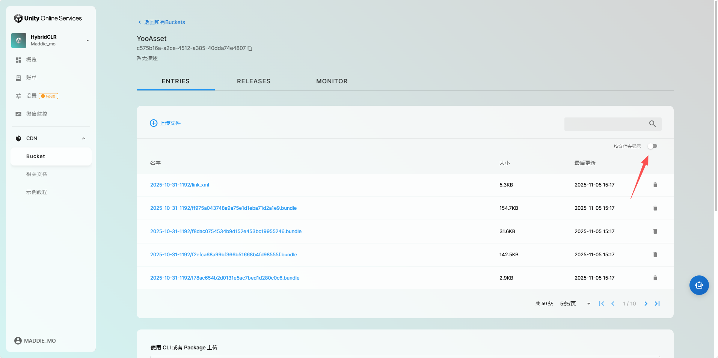Screen dimensions: 718x358
Task: Go back via 返回所有Buckets link
Action: click(x=161, y=22)
